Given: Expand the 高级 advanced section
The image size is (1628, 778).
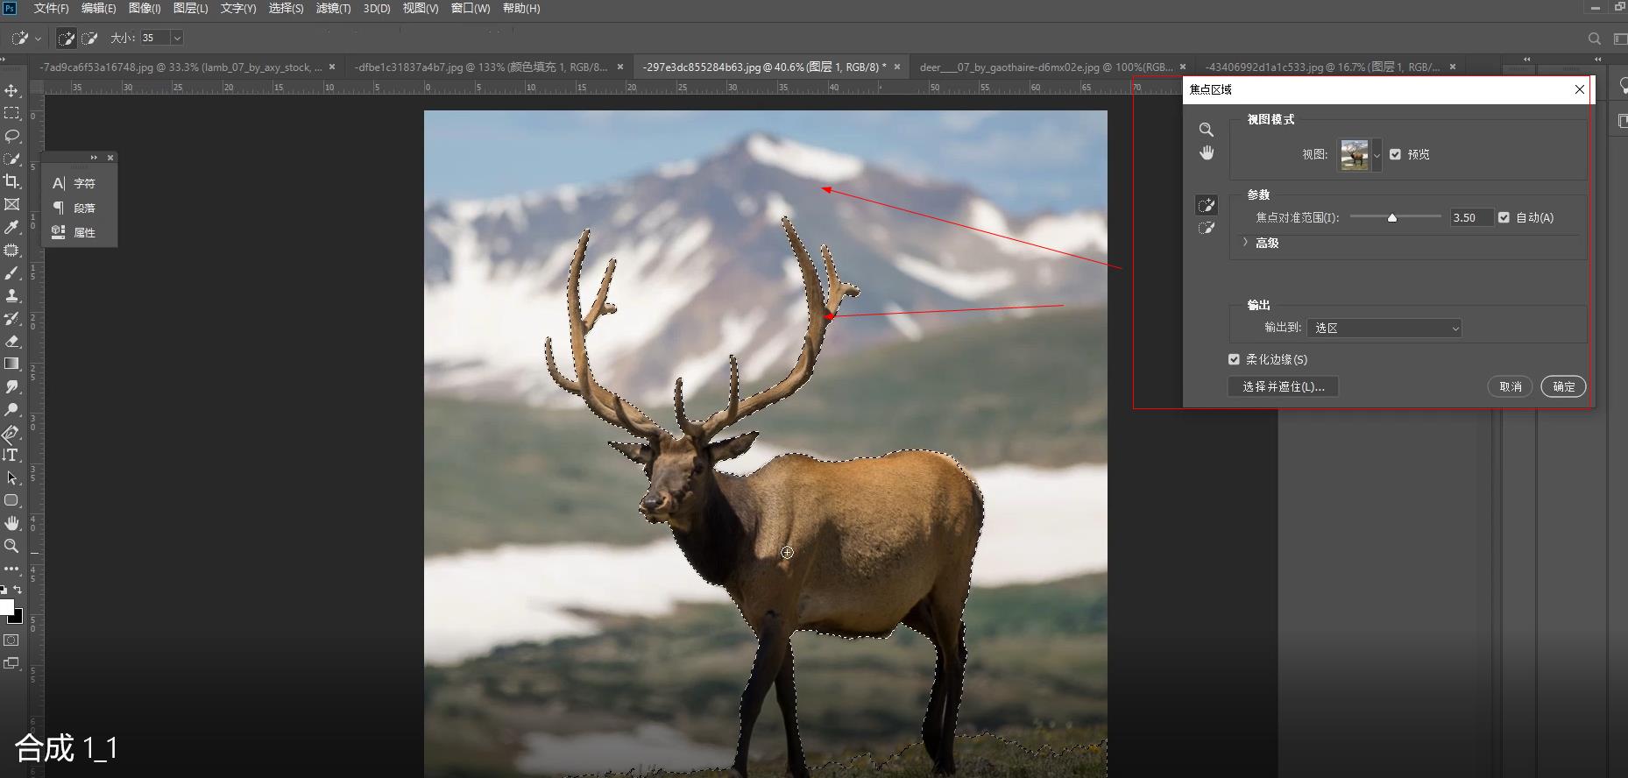Looking at the screenshot, I should [x=1245, y=243].
